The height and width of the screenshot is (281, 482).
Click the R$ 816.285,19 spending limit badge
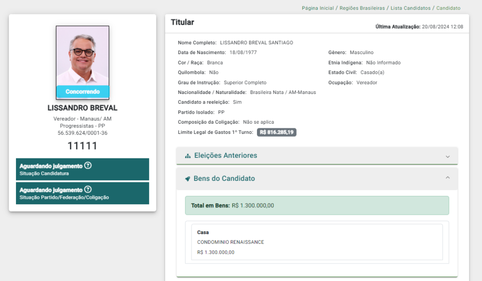[x=277, y=133]
